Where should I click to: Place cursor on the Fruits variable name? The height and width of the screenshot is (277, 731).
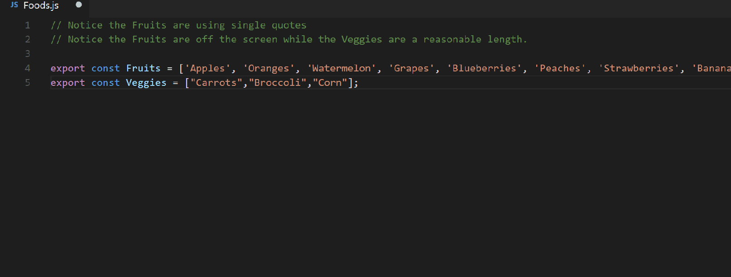[x=143, y=68]
